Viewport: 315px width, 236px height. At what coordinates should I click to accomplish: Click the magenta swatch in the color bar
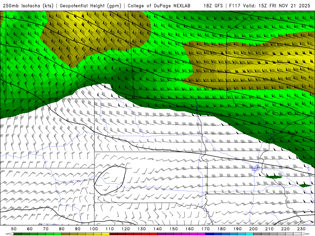tap(201, 234)
